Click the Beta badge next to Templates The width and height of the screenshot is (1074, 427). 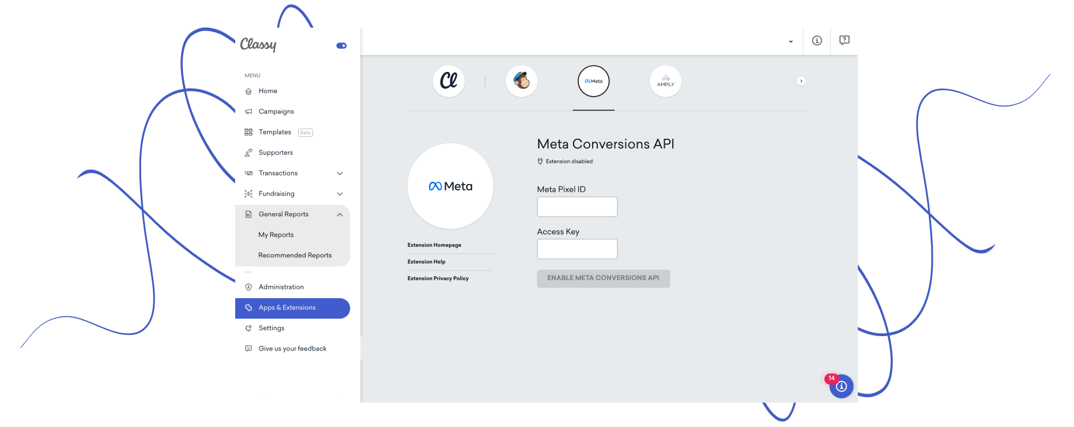click(x=306, y=132)
